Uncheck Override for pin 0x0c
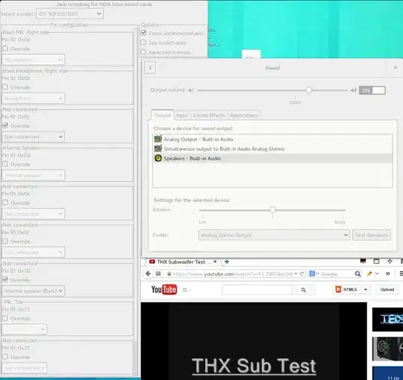Image resolution: width=403 pixels, height=380 pixels. coord(5,125)
